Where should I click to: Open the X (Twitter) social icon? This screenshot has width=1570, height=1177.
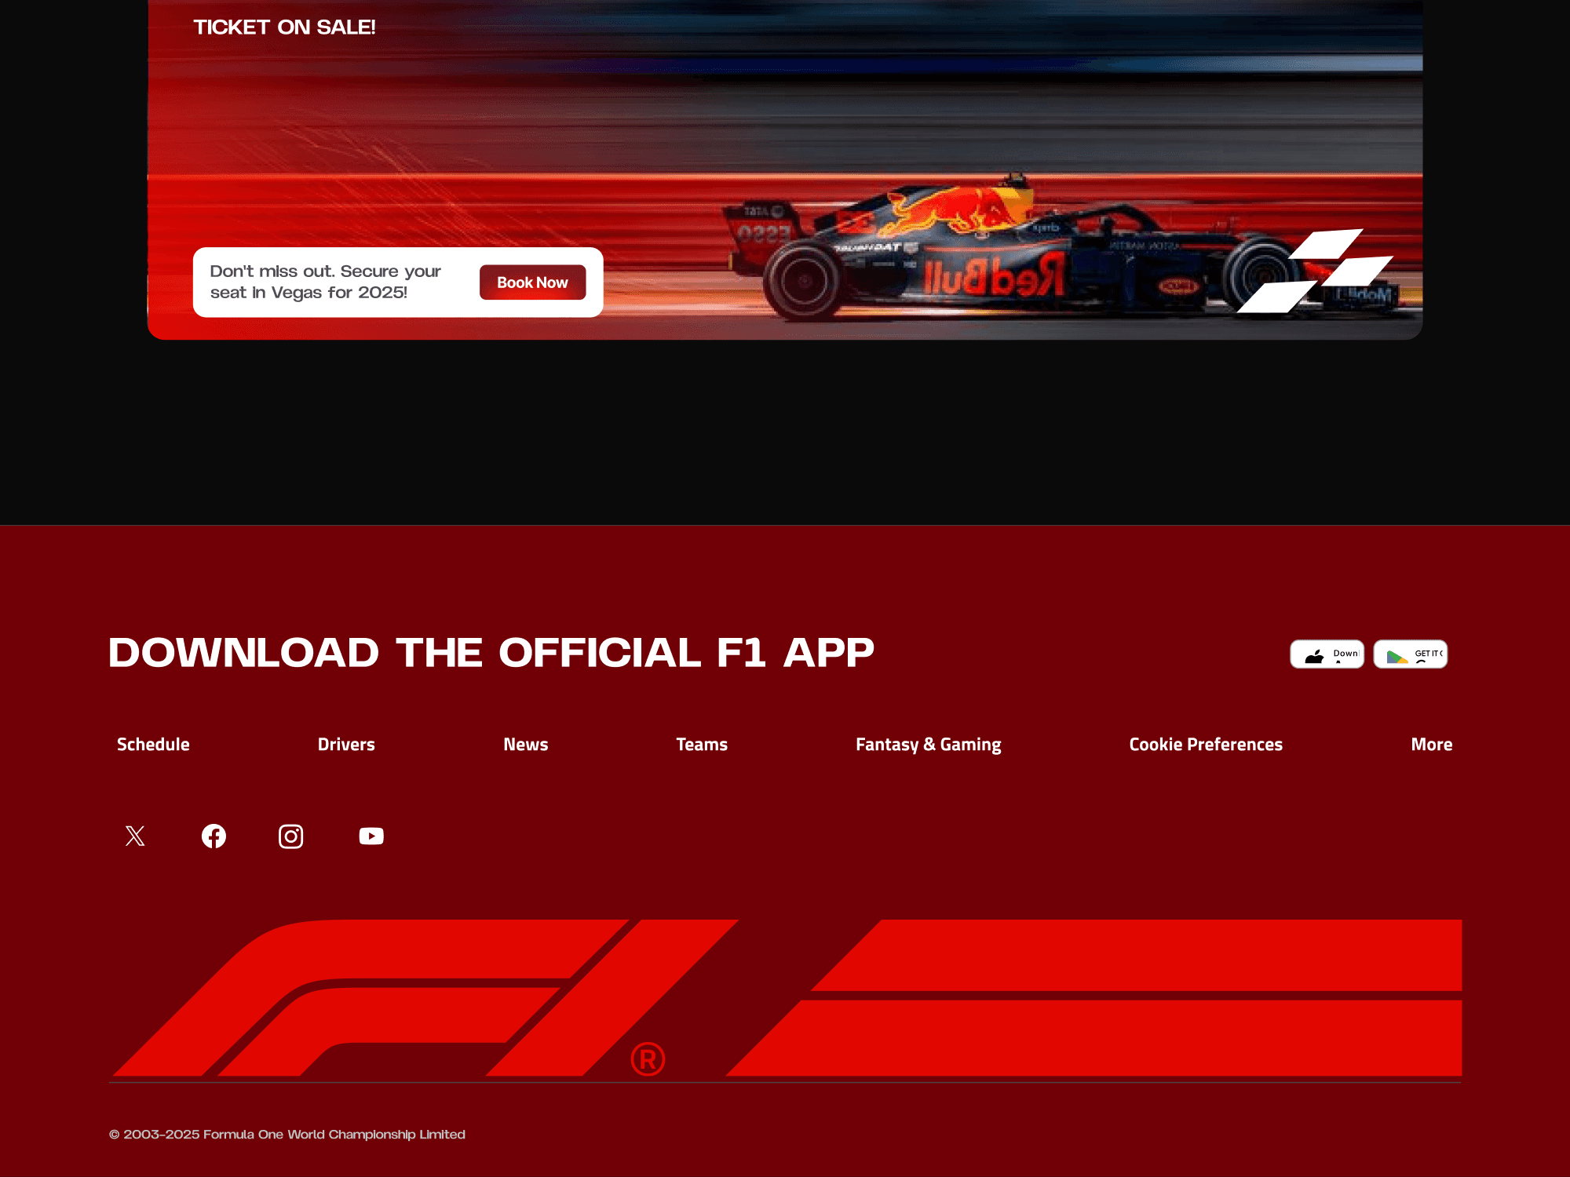135,836
